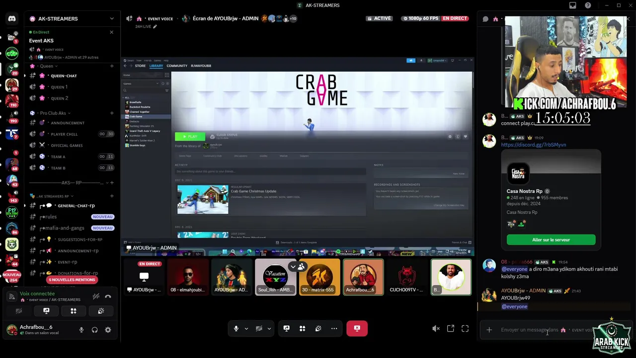Open Discord direct messages home icon
The image size is (636, 358).
coord(12,19)
